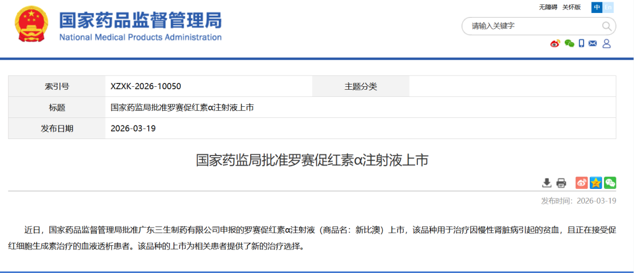Print the article with printer icon
The image size is (634, 274).
click(561, 182)
